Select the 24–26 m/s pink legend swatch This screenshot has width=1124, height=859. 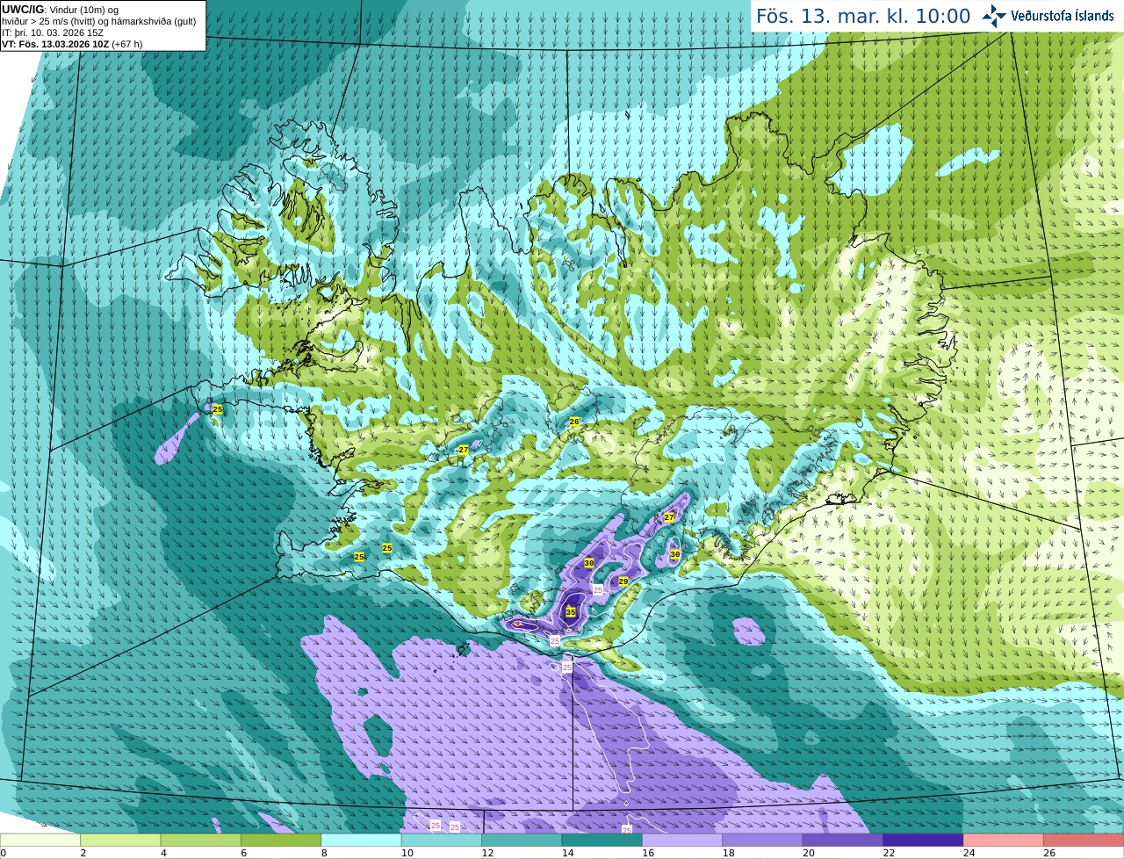pyautogui.click(x=1004, y=841)
